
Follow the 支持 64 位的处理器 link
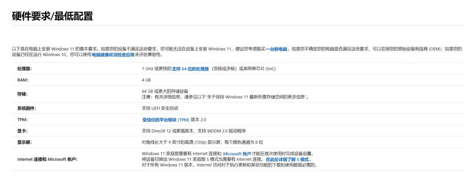(190, 69)
